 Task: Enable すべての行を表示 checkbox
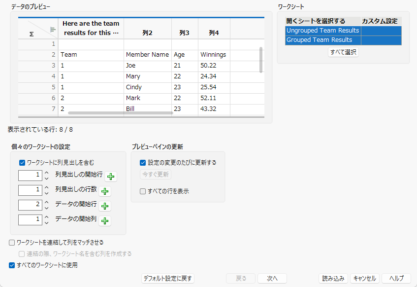(143, 191)
